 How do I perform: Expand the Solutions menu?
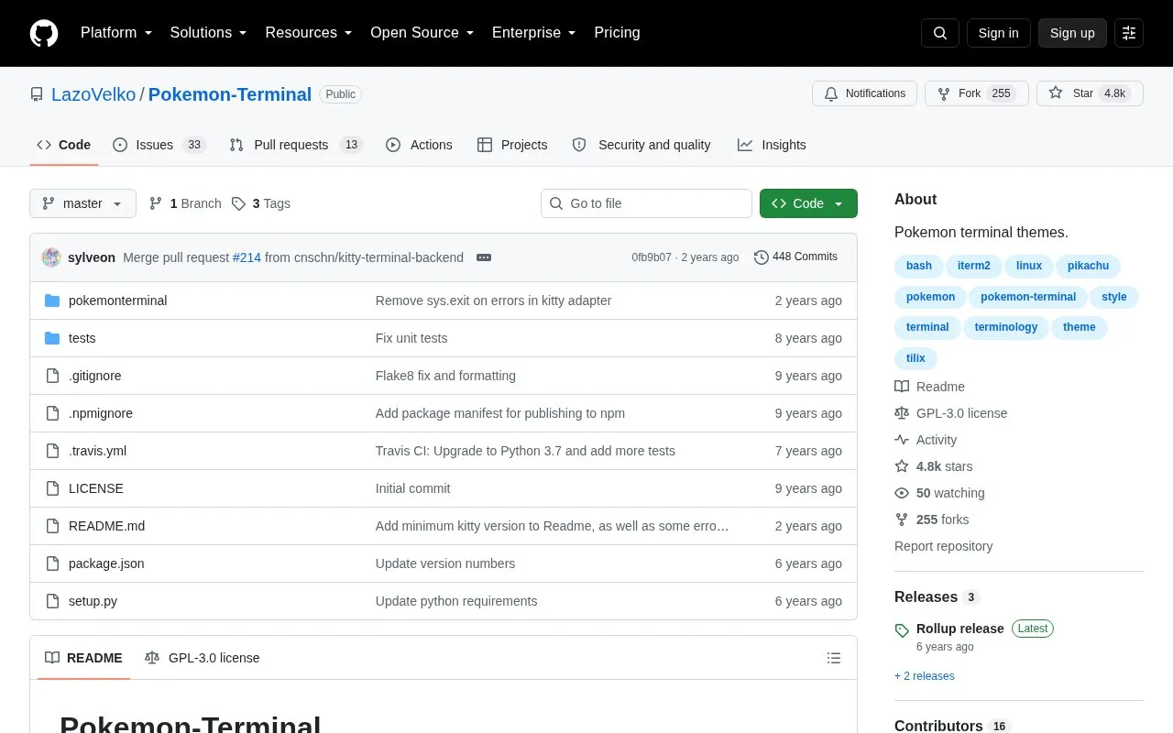pos(208,33)
